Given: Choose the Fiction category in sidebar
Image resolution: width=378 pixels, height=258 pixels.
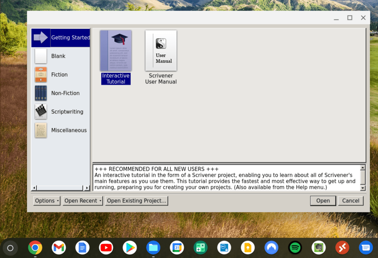Looking at the screenshot, I should coord(61,75).
